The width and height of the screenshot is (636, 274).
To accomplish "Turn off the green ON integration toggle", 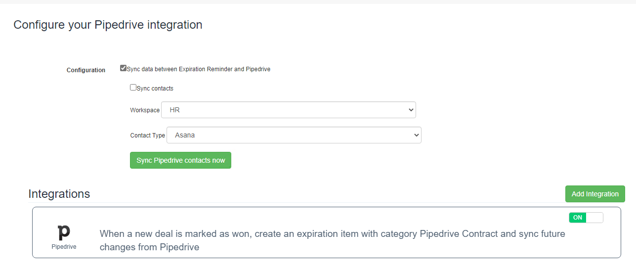I will point(586,218).
